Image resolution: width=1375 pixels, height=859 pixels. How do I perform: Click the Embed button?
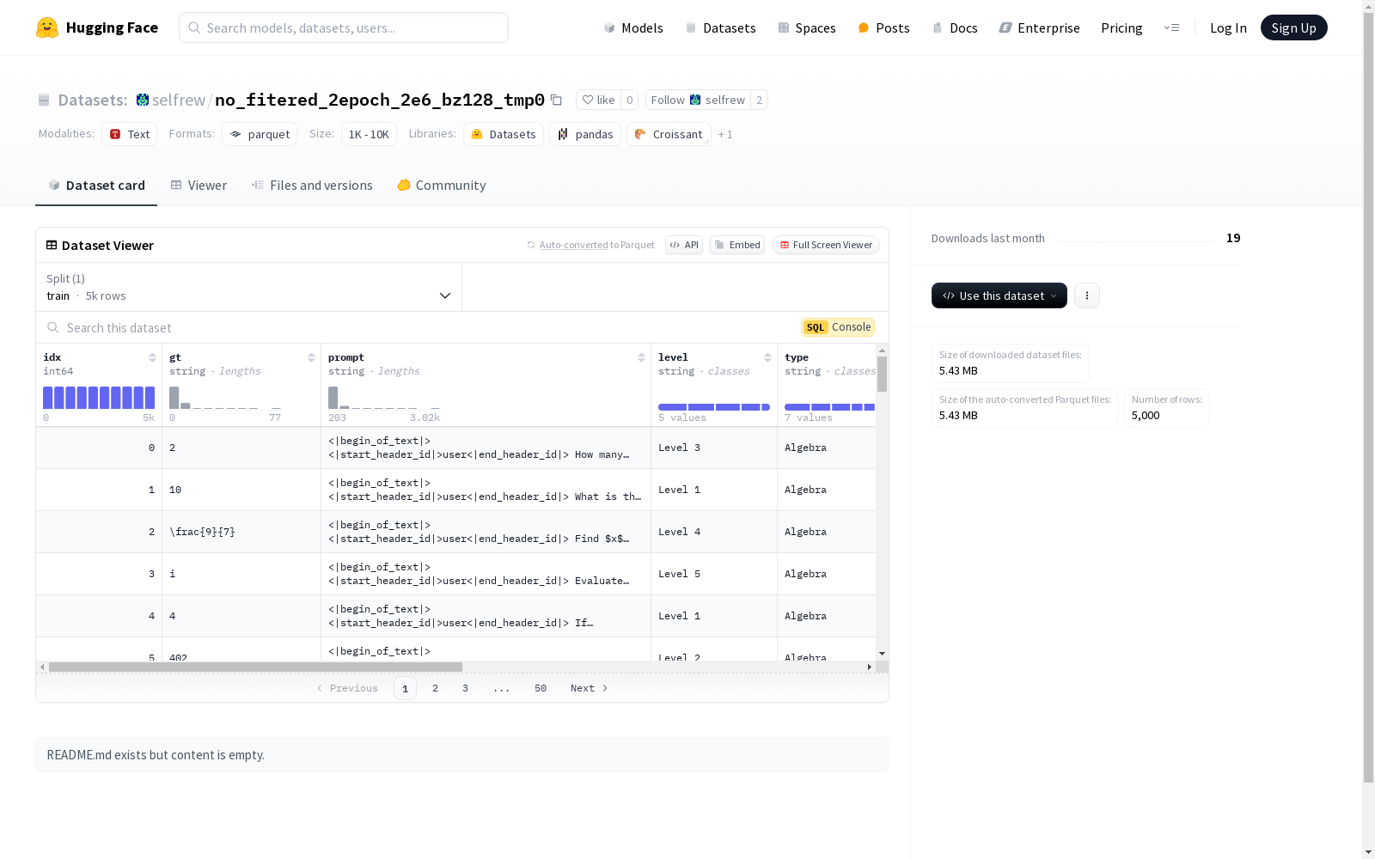(737, 245)
